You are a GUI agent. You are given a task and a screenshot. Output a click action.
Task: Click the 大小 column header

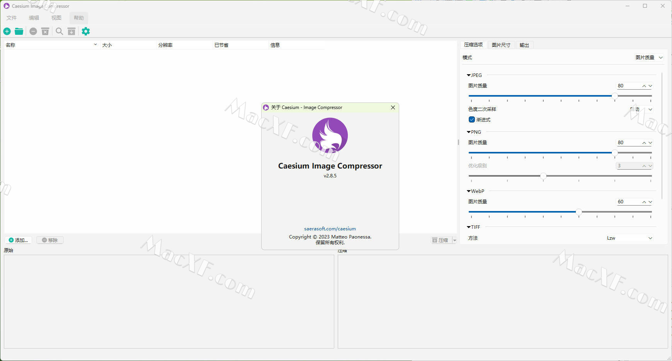[x=128, y=45]
